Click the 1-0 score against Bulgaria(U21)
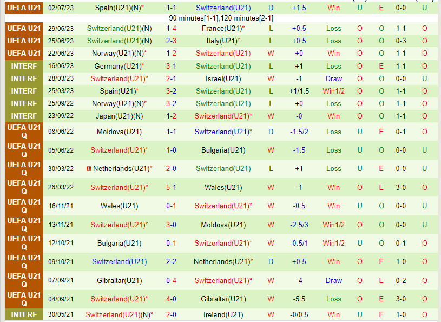Viewport: 441px width, 322px height. pyautogui.click(x=172, y=150)
